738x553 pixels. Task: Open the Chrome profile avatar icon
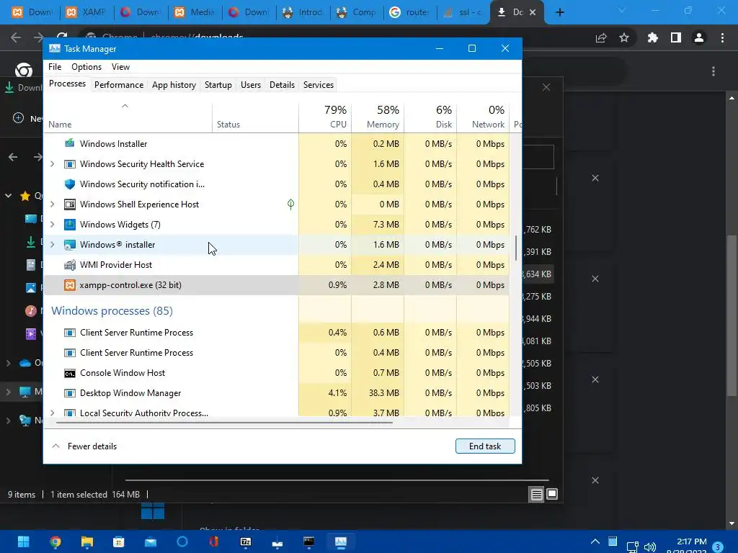click(x=699, y=37)
